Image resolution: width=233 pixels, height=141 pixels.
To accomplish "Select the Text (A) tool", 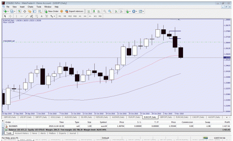I will (42, 16).
